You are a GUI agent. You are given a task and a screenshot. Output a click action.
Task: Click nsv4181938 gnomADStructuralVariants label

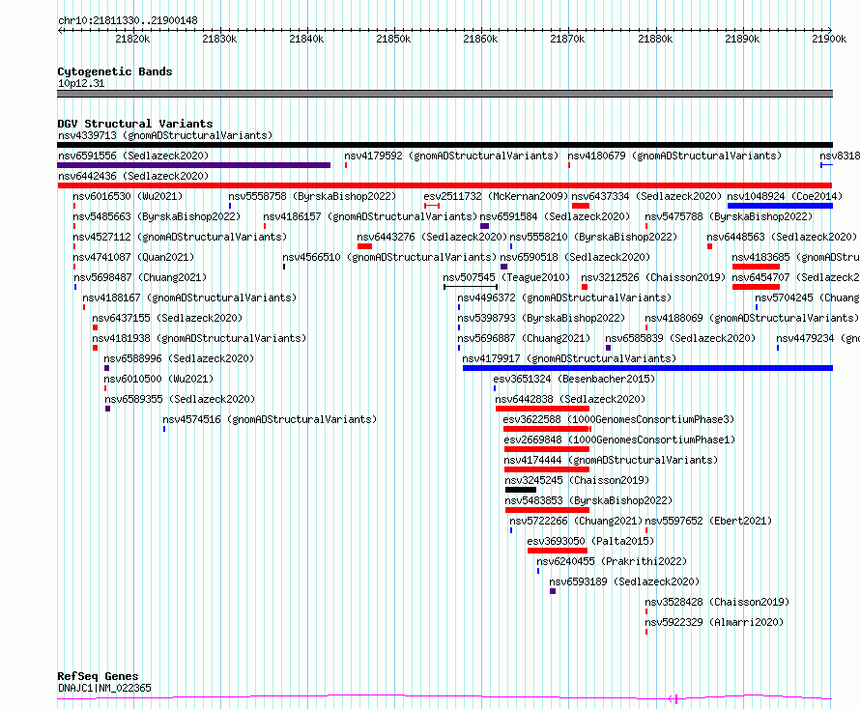(199, 338)
